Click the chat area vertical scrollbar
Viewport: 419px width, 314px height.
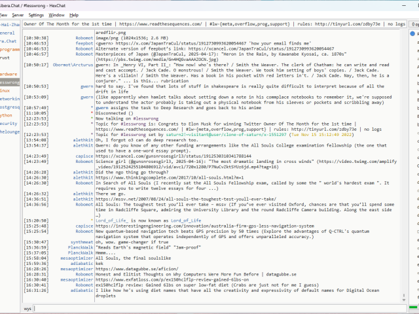[405, 164]
